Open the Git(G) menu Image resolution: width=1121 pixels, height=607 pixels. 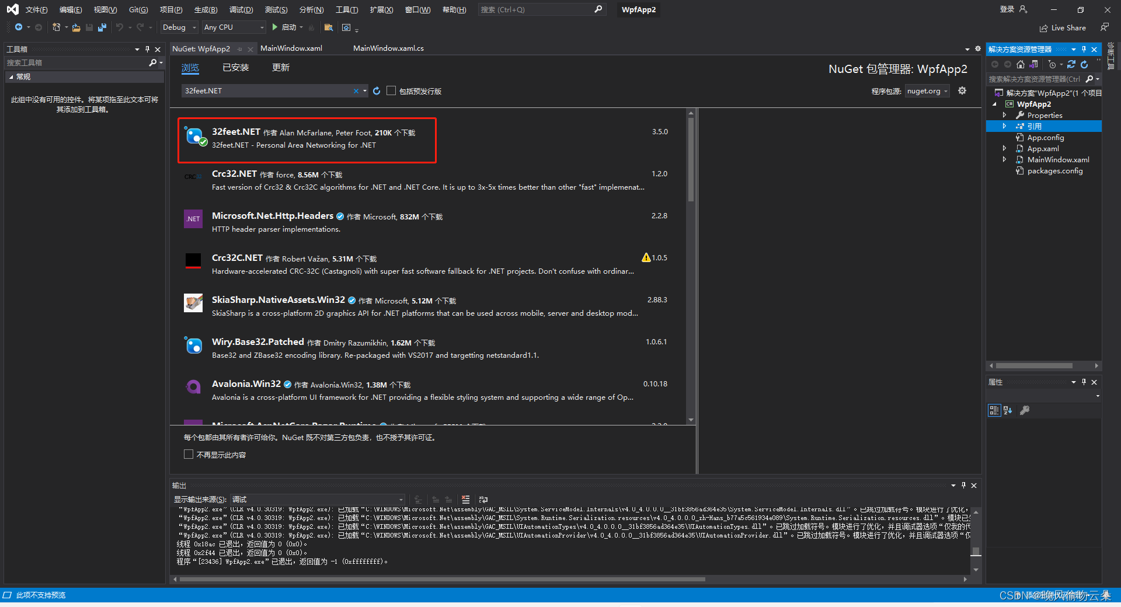[x=138, y=10]
